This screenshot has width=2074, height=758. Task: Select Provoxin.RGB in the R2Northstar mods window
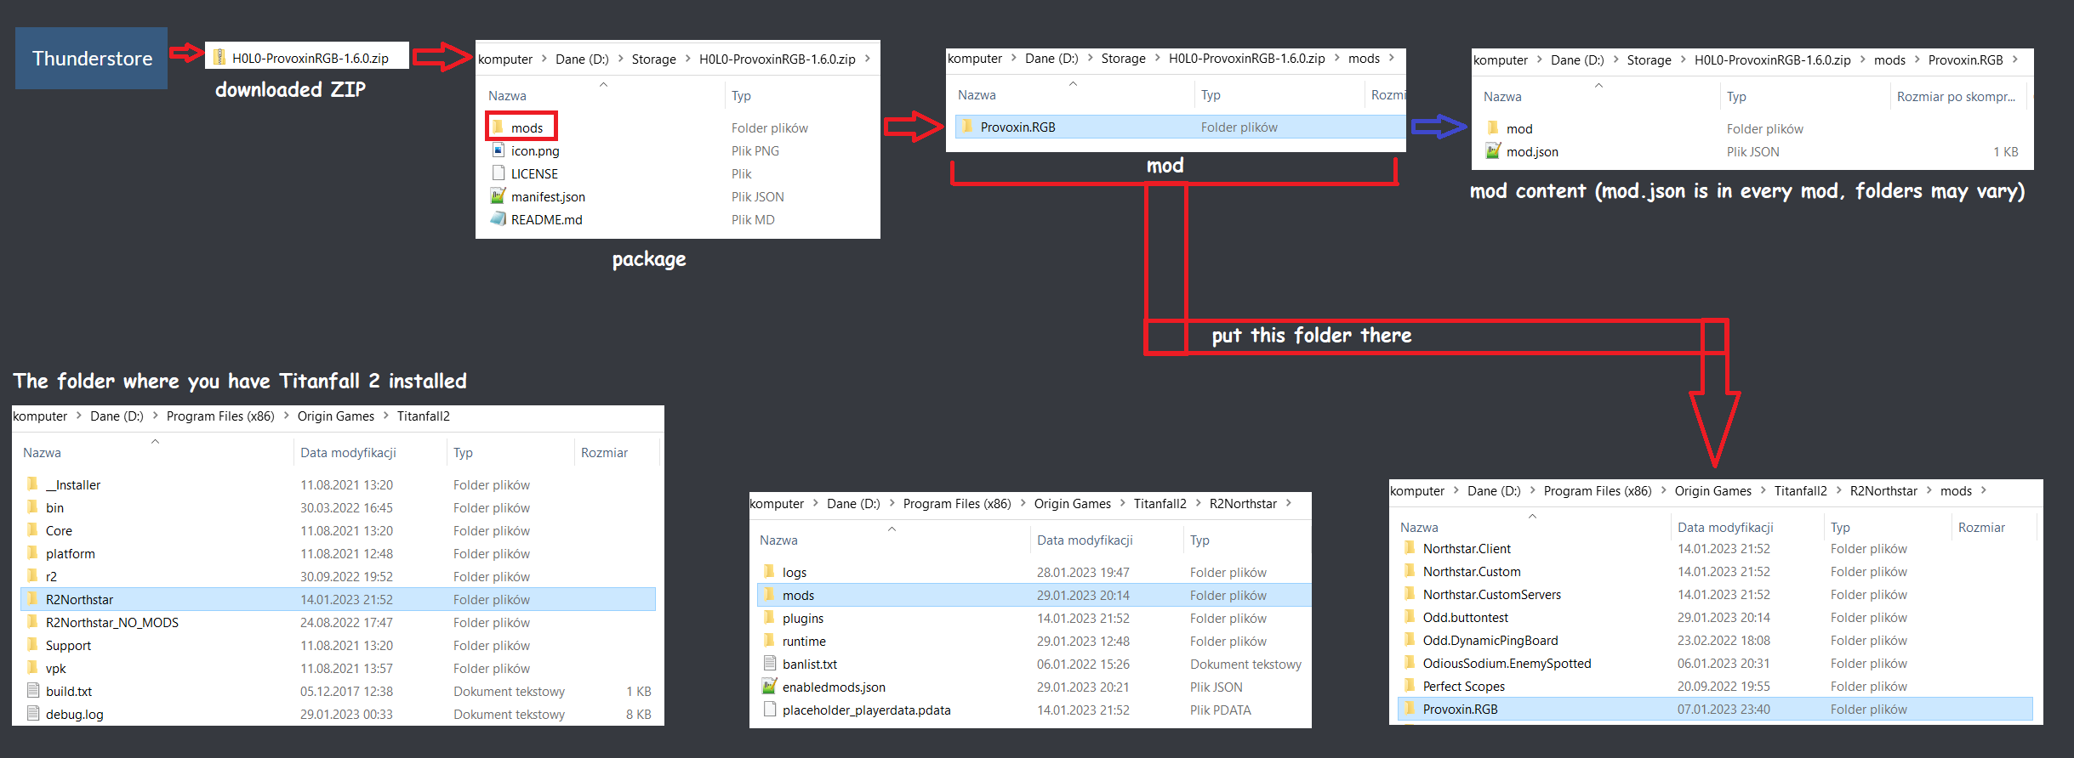(x=1715, y=709)
